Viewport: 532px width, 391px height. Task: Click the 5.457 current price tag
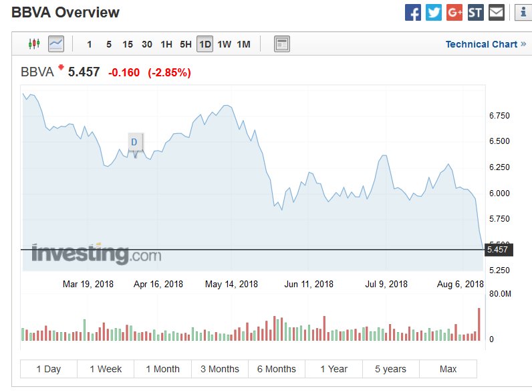coord(498,250)
